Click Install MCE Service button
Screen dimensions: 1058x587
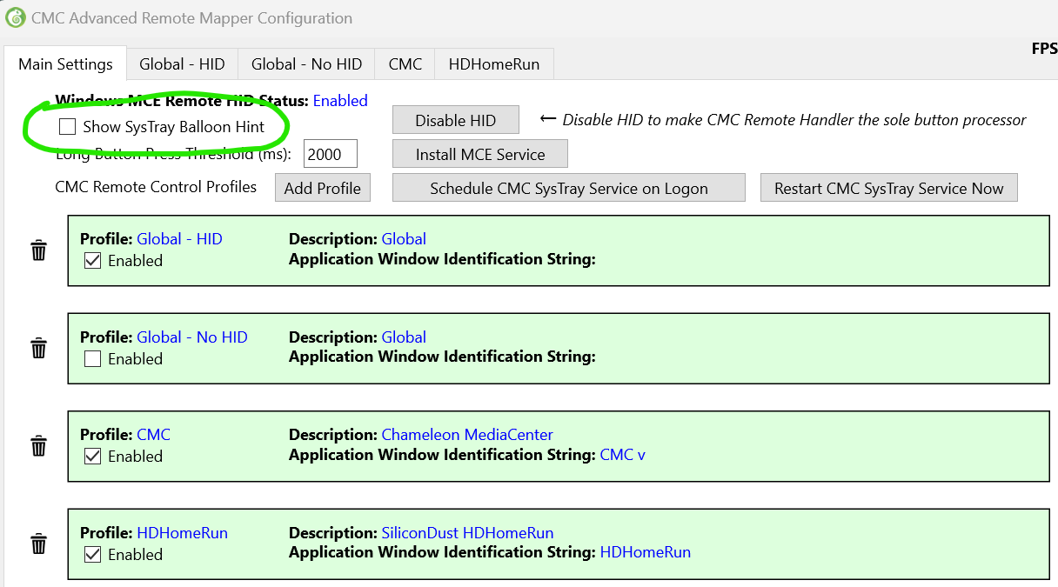480,155
